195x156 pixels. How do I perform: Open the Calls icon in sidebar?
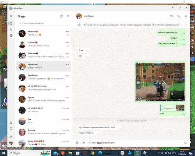[11, 29]
